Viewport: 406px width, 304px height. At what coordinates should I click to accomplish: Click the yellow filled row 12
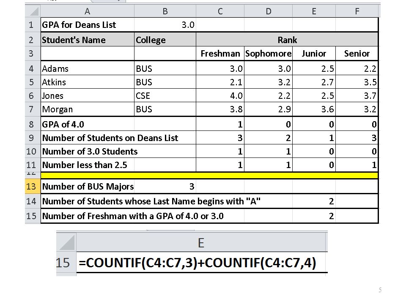pyautogui.click(x=209, y=176)
